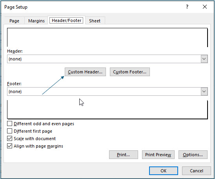The image size is (215, 179).
Task: Switch to the Page tab
Action: [14, 21]
